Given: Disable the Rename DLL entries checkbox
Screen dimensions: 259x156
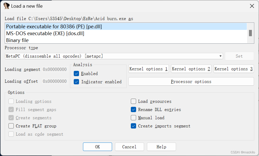Looking at the screenshot, I should (133, 109).
